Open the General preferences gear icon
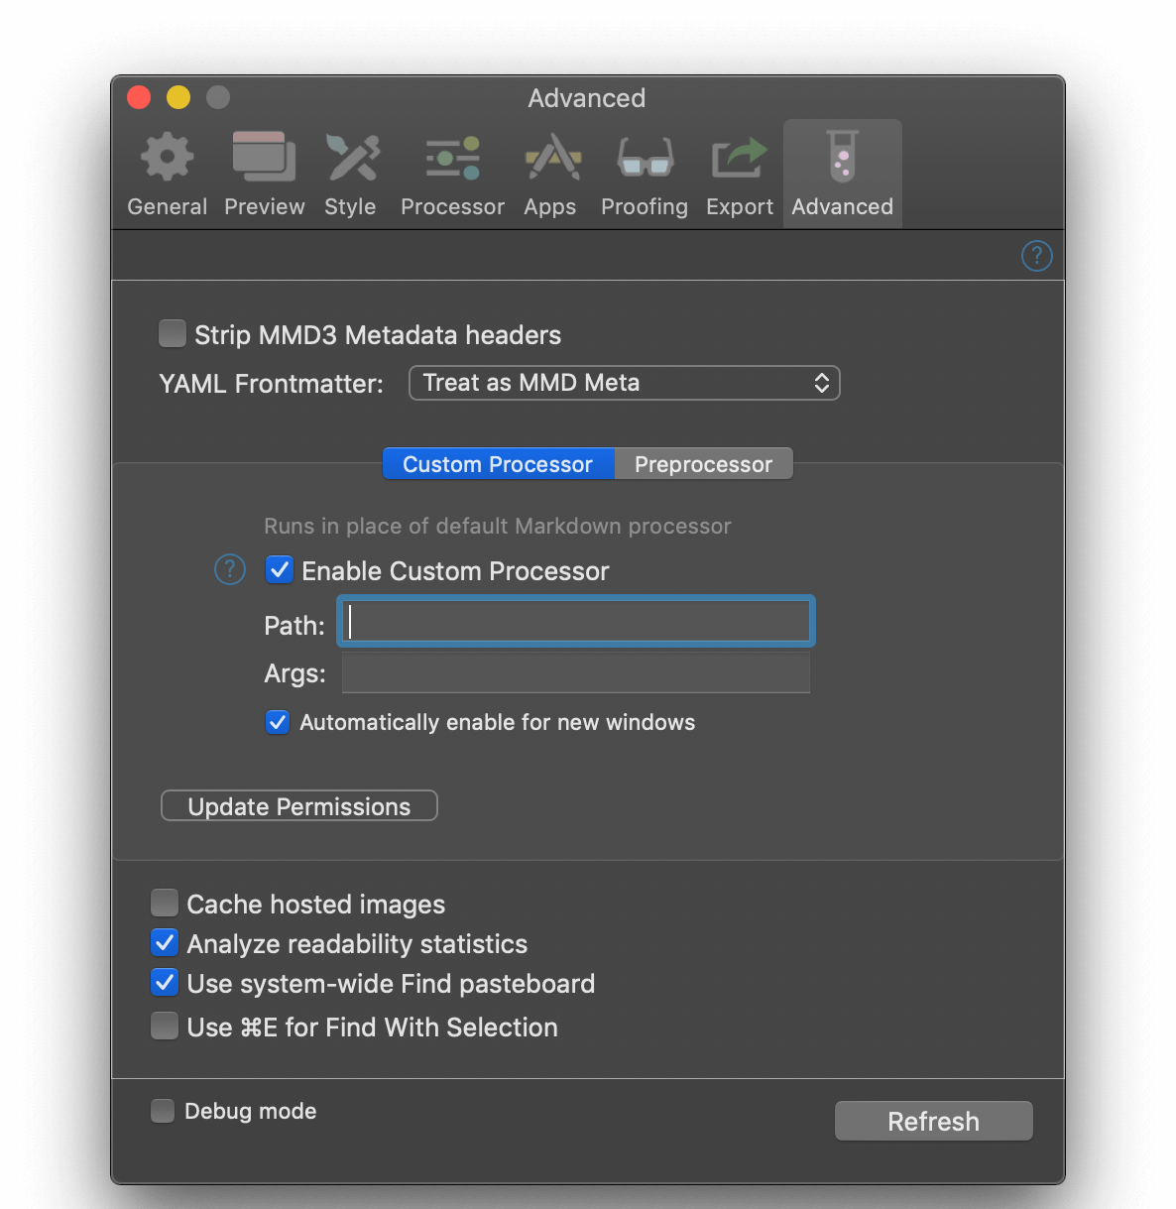 [167, 157]
